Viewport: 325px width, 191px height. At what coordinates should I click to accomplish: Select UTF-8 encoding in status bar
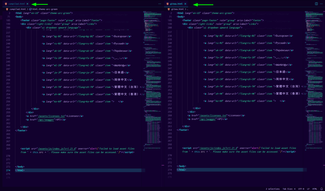coord(301,189)
